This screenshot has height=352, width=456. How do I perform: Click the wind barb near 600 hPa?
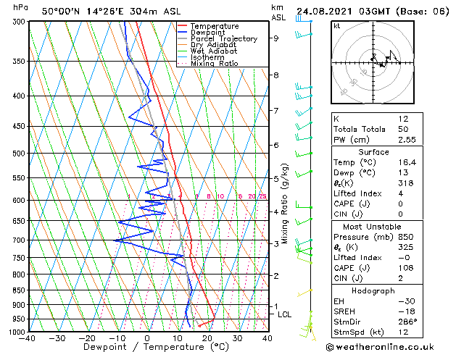(304, 205)
